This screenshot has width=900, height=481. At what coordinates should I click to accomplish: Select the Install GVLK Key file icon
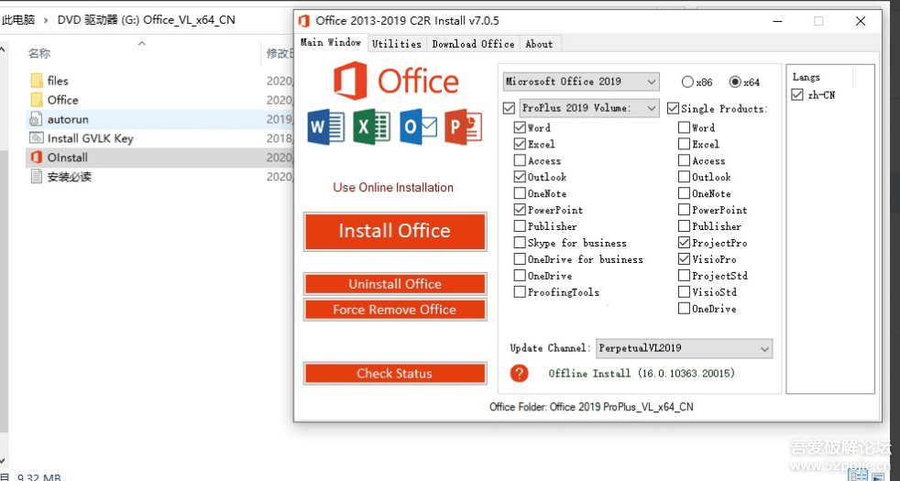[x=37, y=138]
